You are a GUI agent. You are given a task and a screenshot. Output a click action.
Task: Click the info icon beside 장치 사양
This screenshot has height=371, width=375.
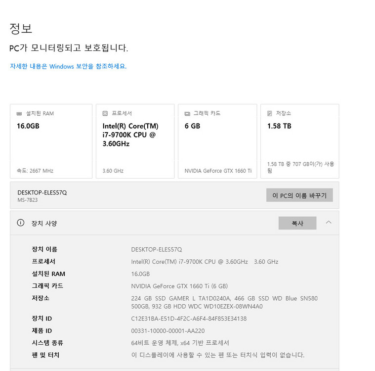[x=21, y=223]
